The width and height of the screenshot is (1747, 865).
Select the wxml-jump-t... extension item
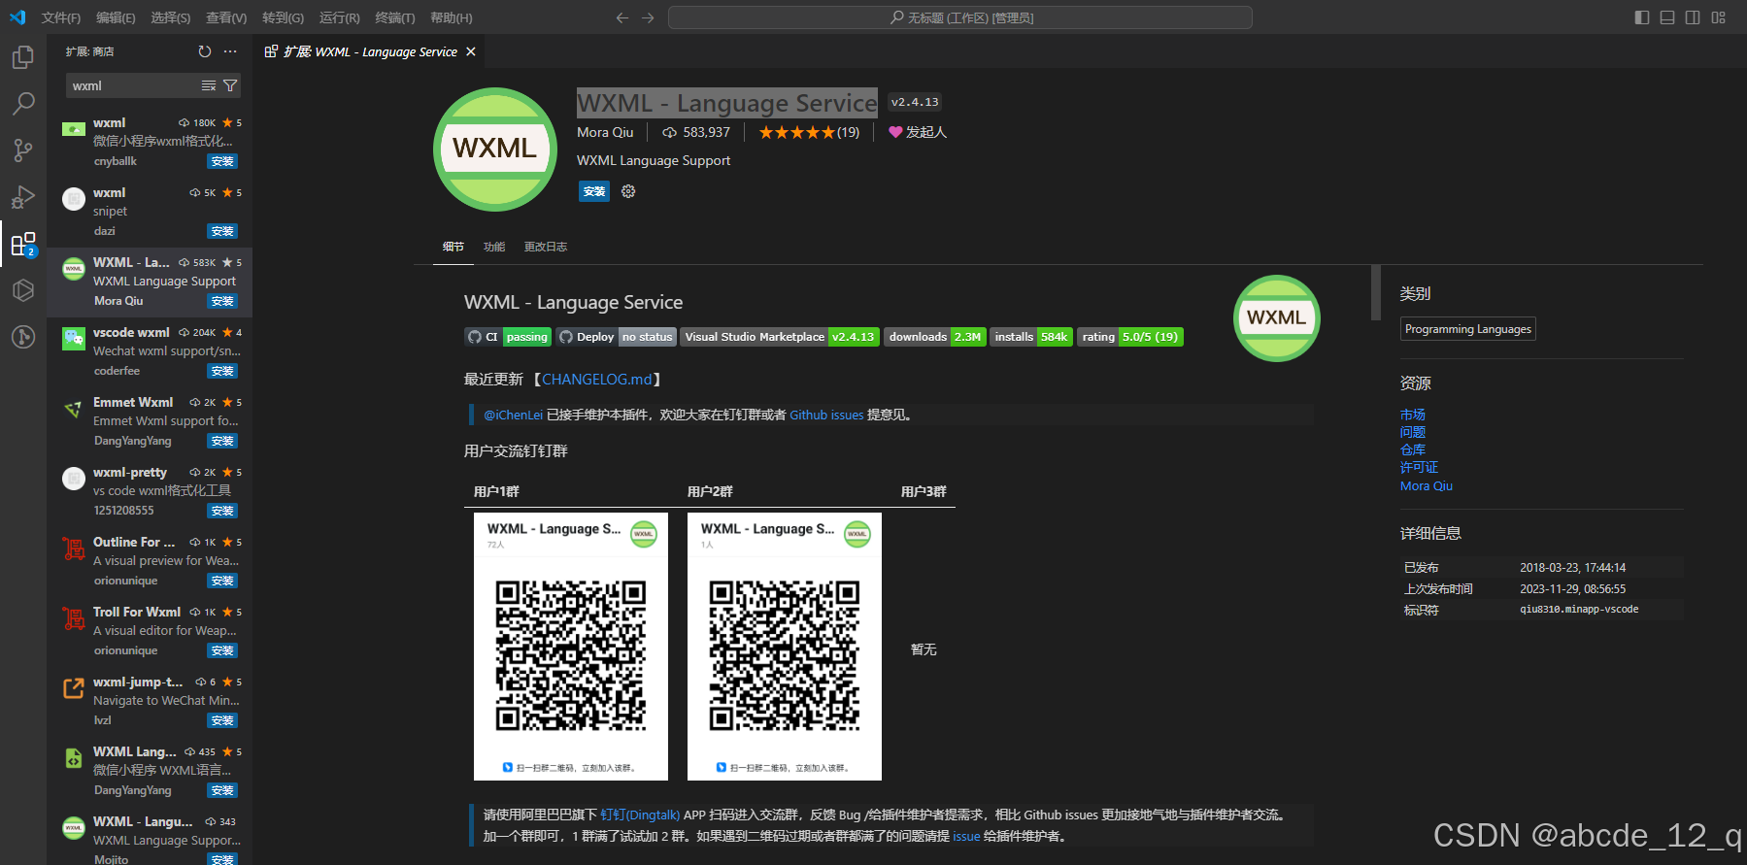tap(150, 701)
